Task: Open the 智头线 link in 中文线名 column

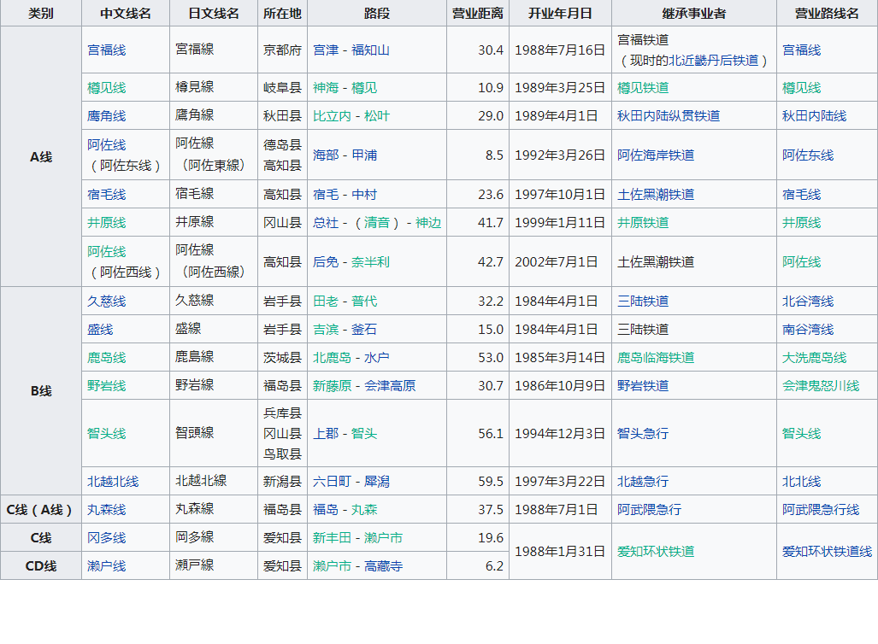Action: (106, 434)
